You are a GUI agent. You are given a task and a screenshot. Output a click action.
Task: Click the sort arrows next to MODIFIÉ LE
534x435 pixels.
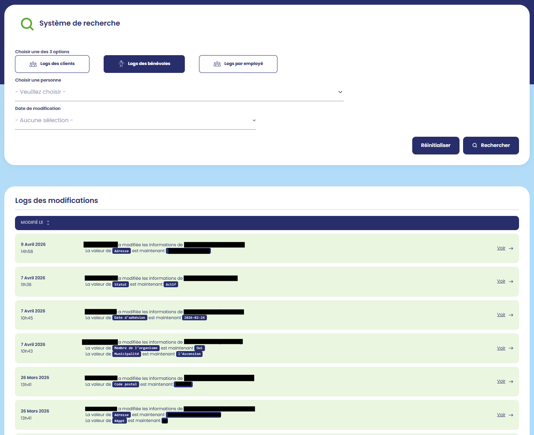tap(48, 223)
